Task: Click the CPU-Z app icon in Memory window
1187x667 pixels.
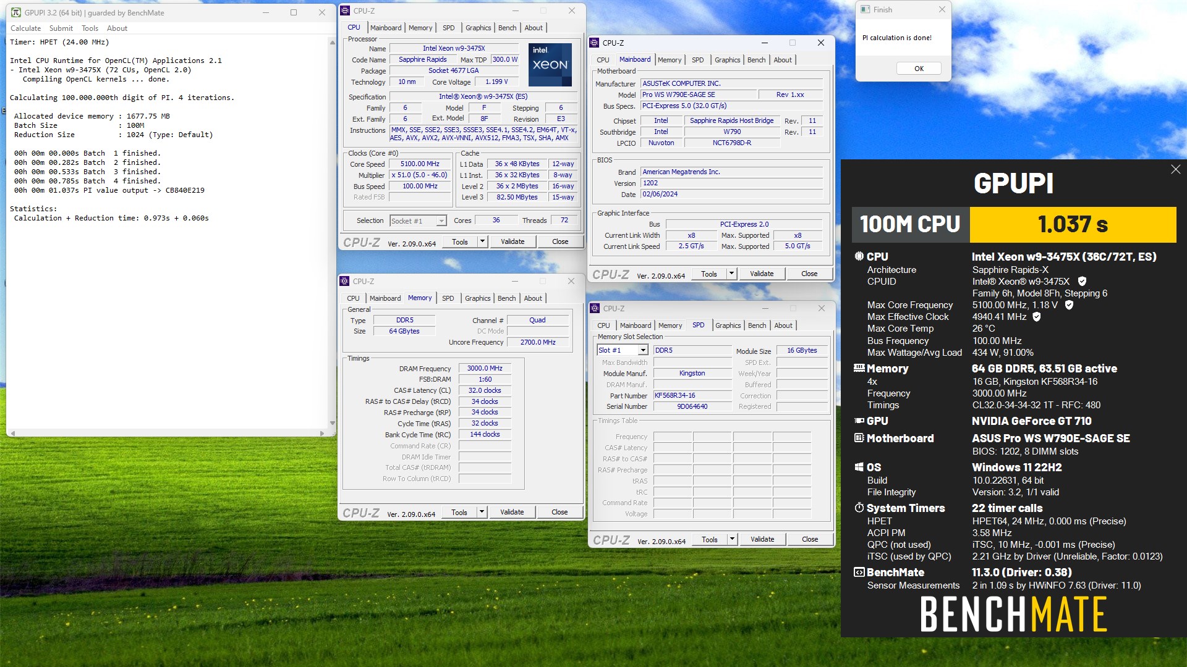Action: coord(345,281)
